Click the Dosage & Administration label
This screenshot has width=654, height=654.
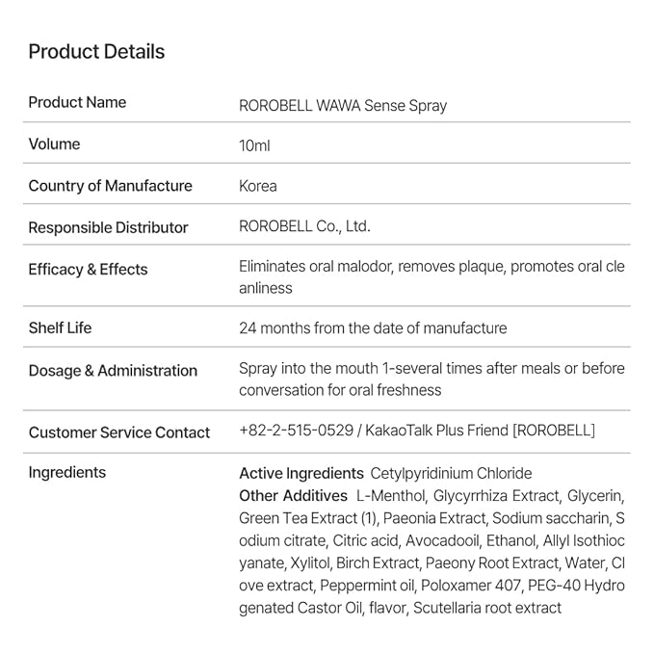[x=113, y=370]
